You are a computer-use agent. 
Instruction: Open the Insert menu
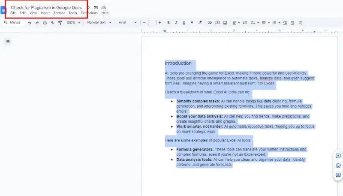click(x=45, y=13)
